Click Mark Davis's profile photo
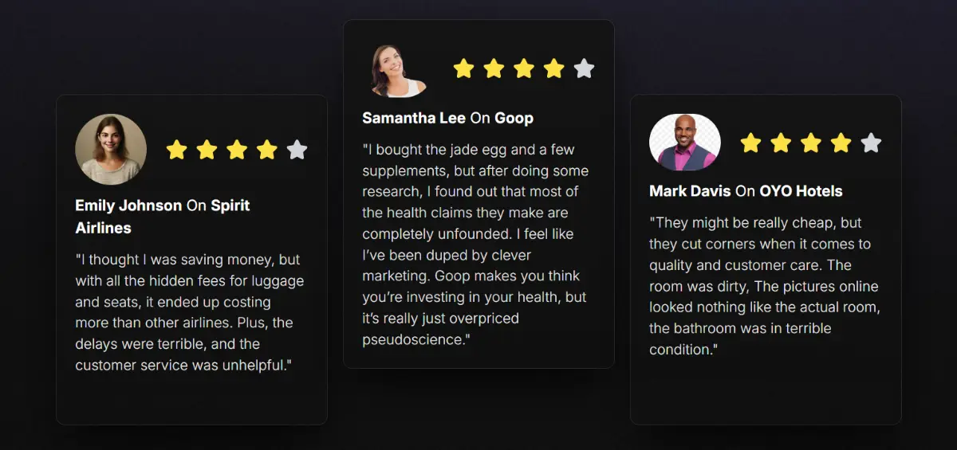 point(685,143)
